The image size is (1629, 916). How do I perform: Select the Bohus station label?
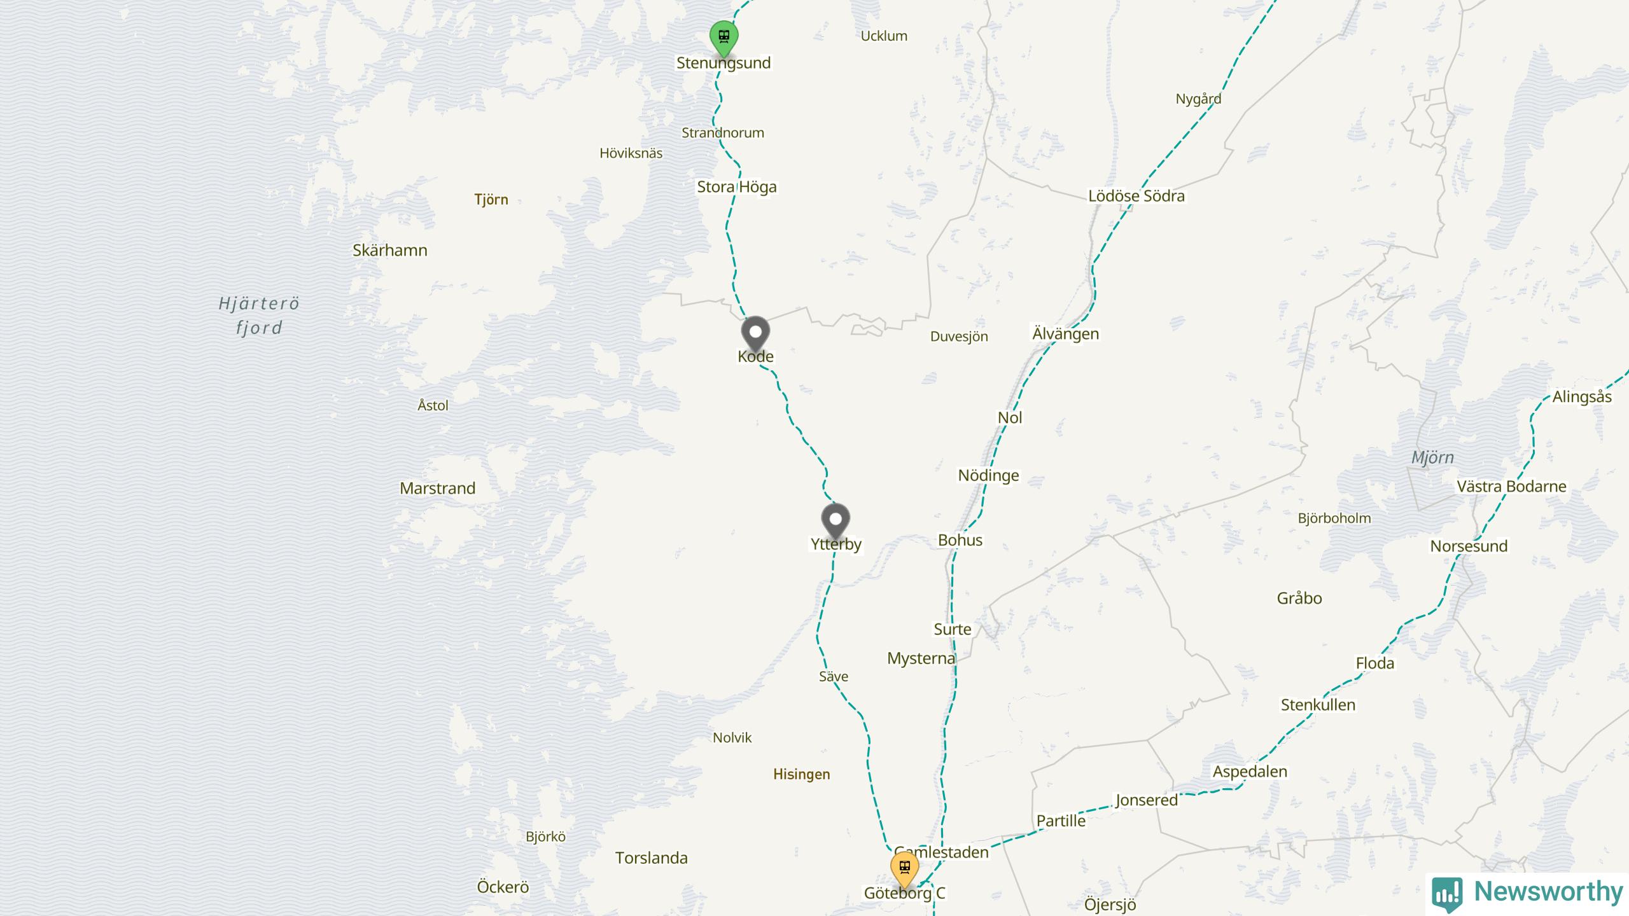(x=960, y=541)
